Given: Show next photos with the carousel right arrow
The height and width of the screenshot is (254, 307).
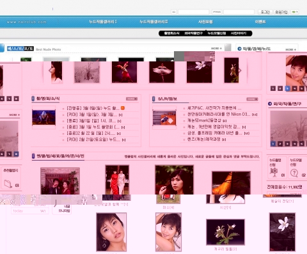Looking at the screenshot, I should click(x=240, y=70).
